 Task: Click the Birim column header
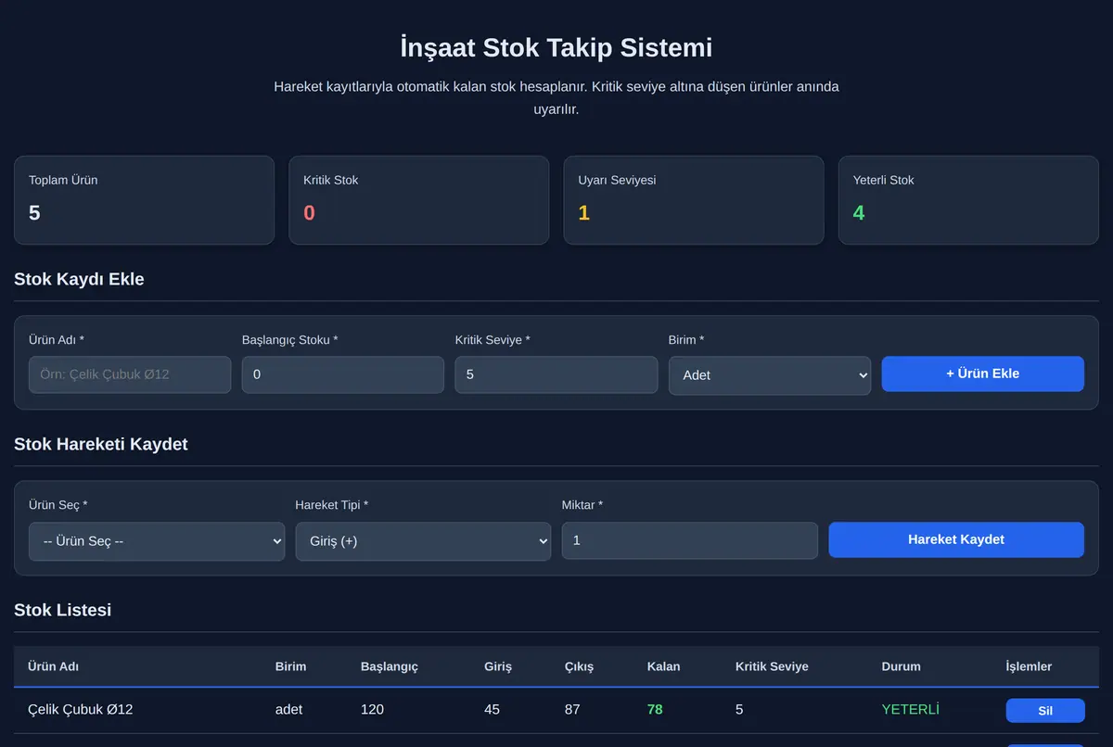tap(290, 666)
